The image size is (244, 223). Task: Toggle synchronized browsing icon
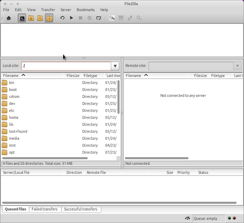pos(130,18)
